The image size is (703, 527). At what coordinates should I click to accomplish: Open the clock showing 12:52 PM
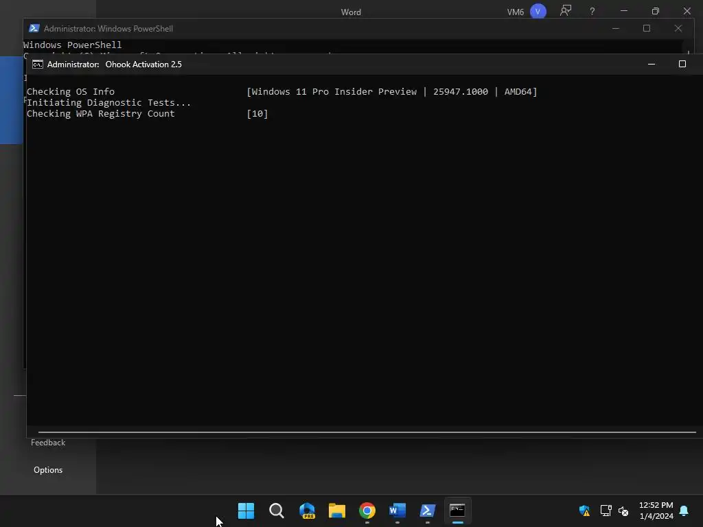pos(656,511)
